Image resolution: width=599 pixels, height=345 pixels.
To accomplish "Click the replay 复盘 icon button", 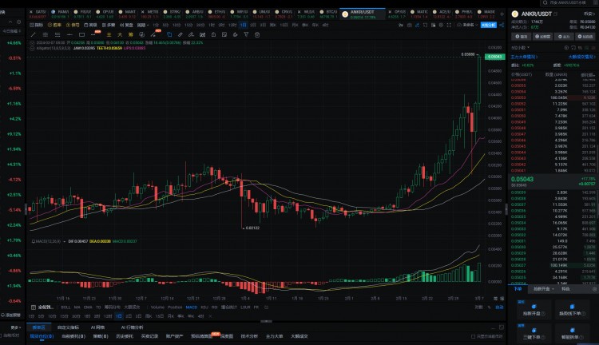I will coord(126,25).
